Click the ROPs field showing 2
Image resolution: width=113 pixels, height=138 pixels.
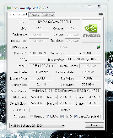38,59
